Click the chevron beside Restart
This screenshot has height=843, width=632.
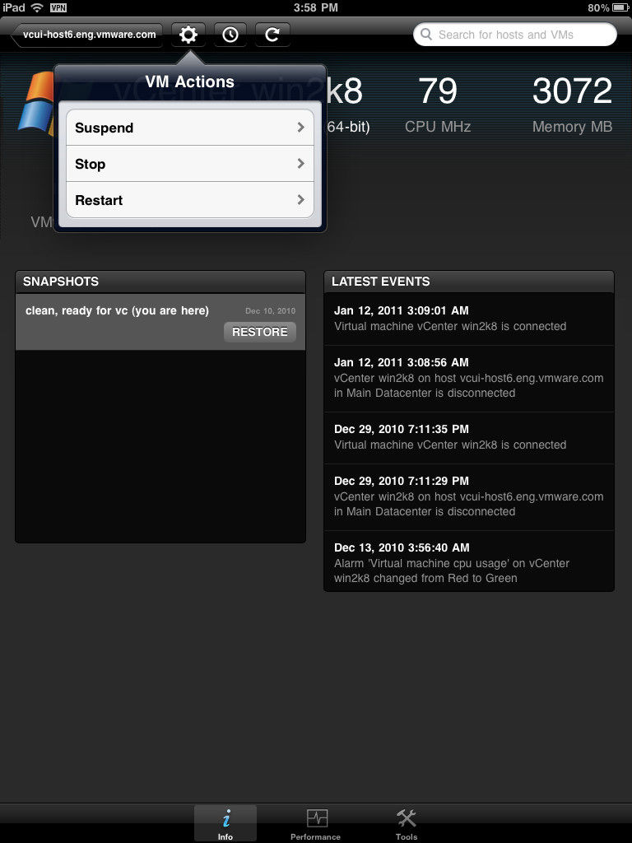[301, 200]
